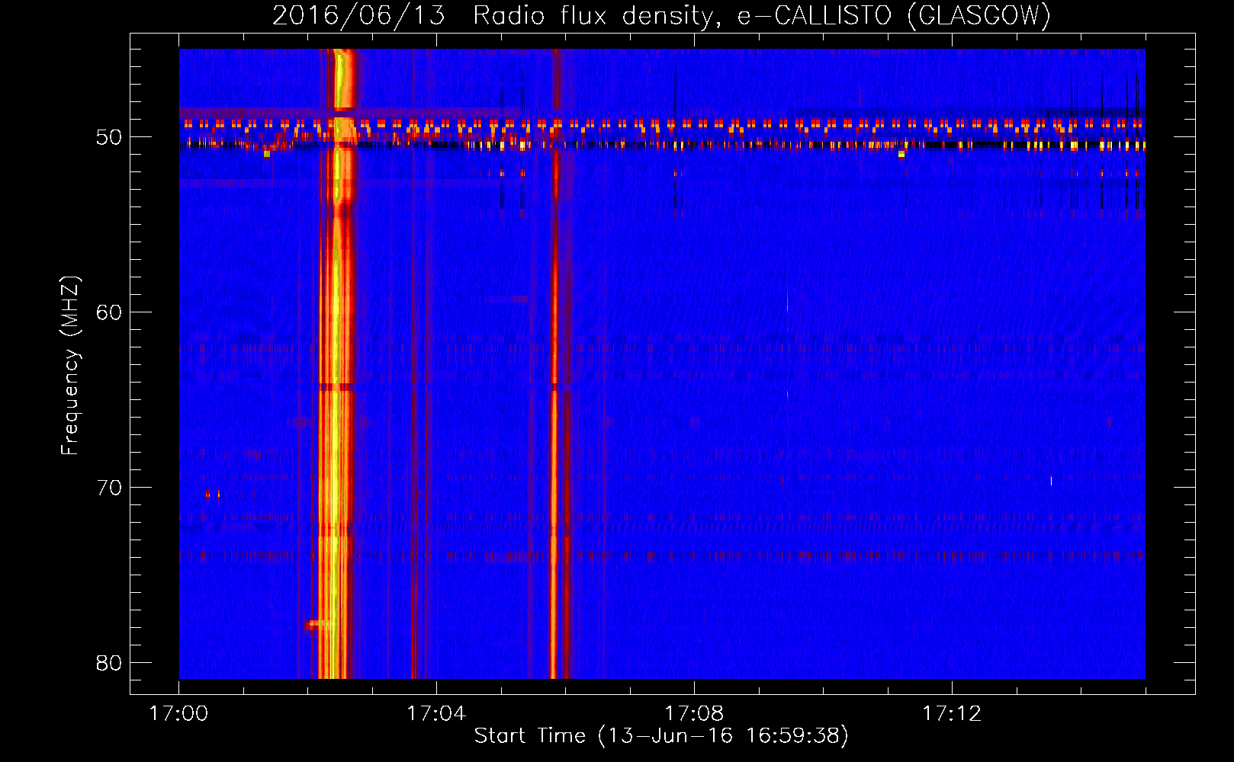
Task: Click the 17:00 time tick label
Action: click(x=178, y=714)
